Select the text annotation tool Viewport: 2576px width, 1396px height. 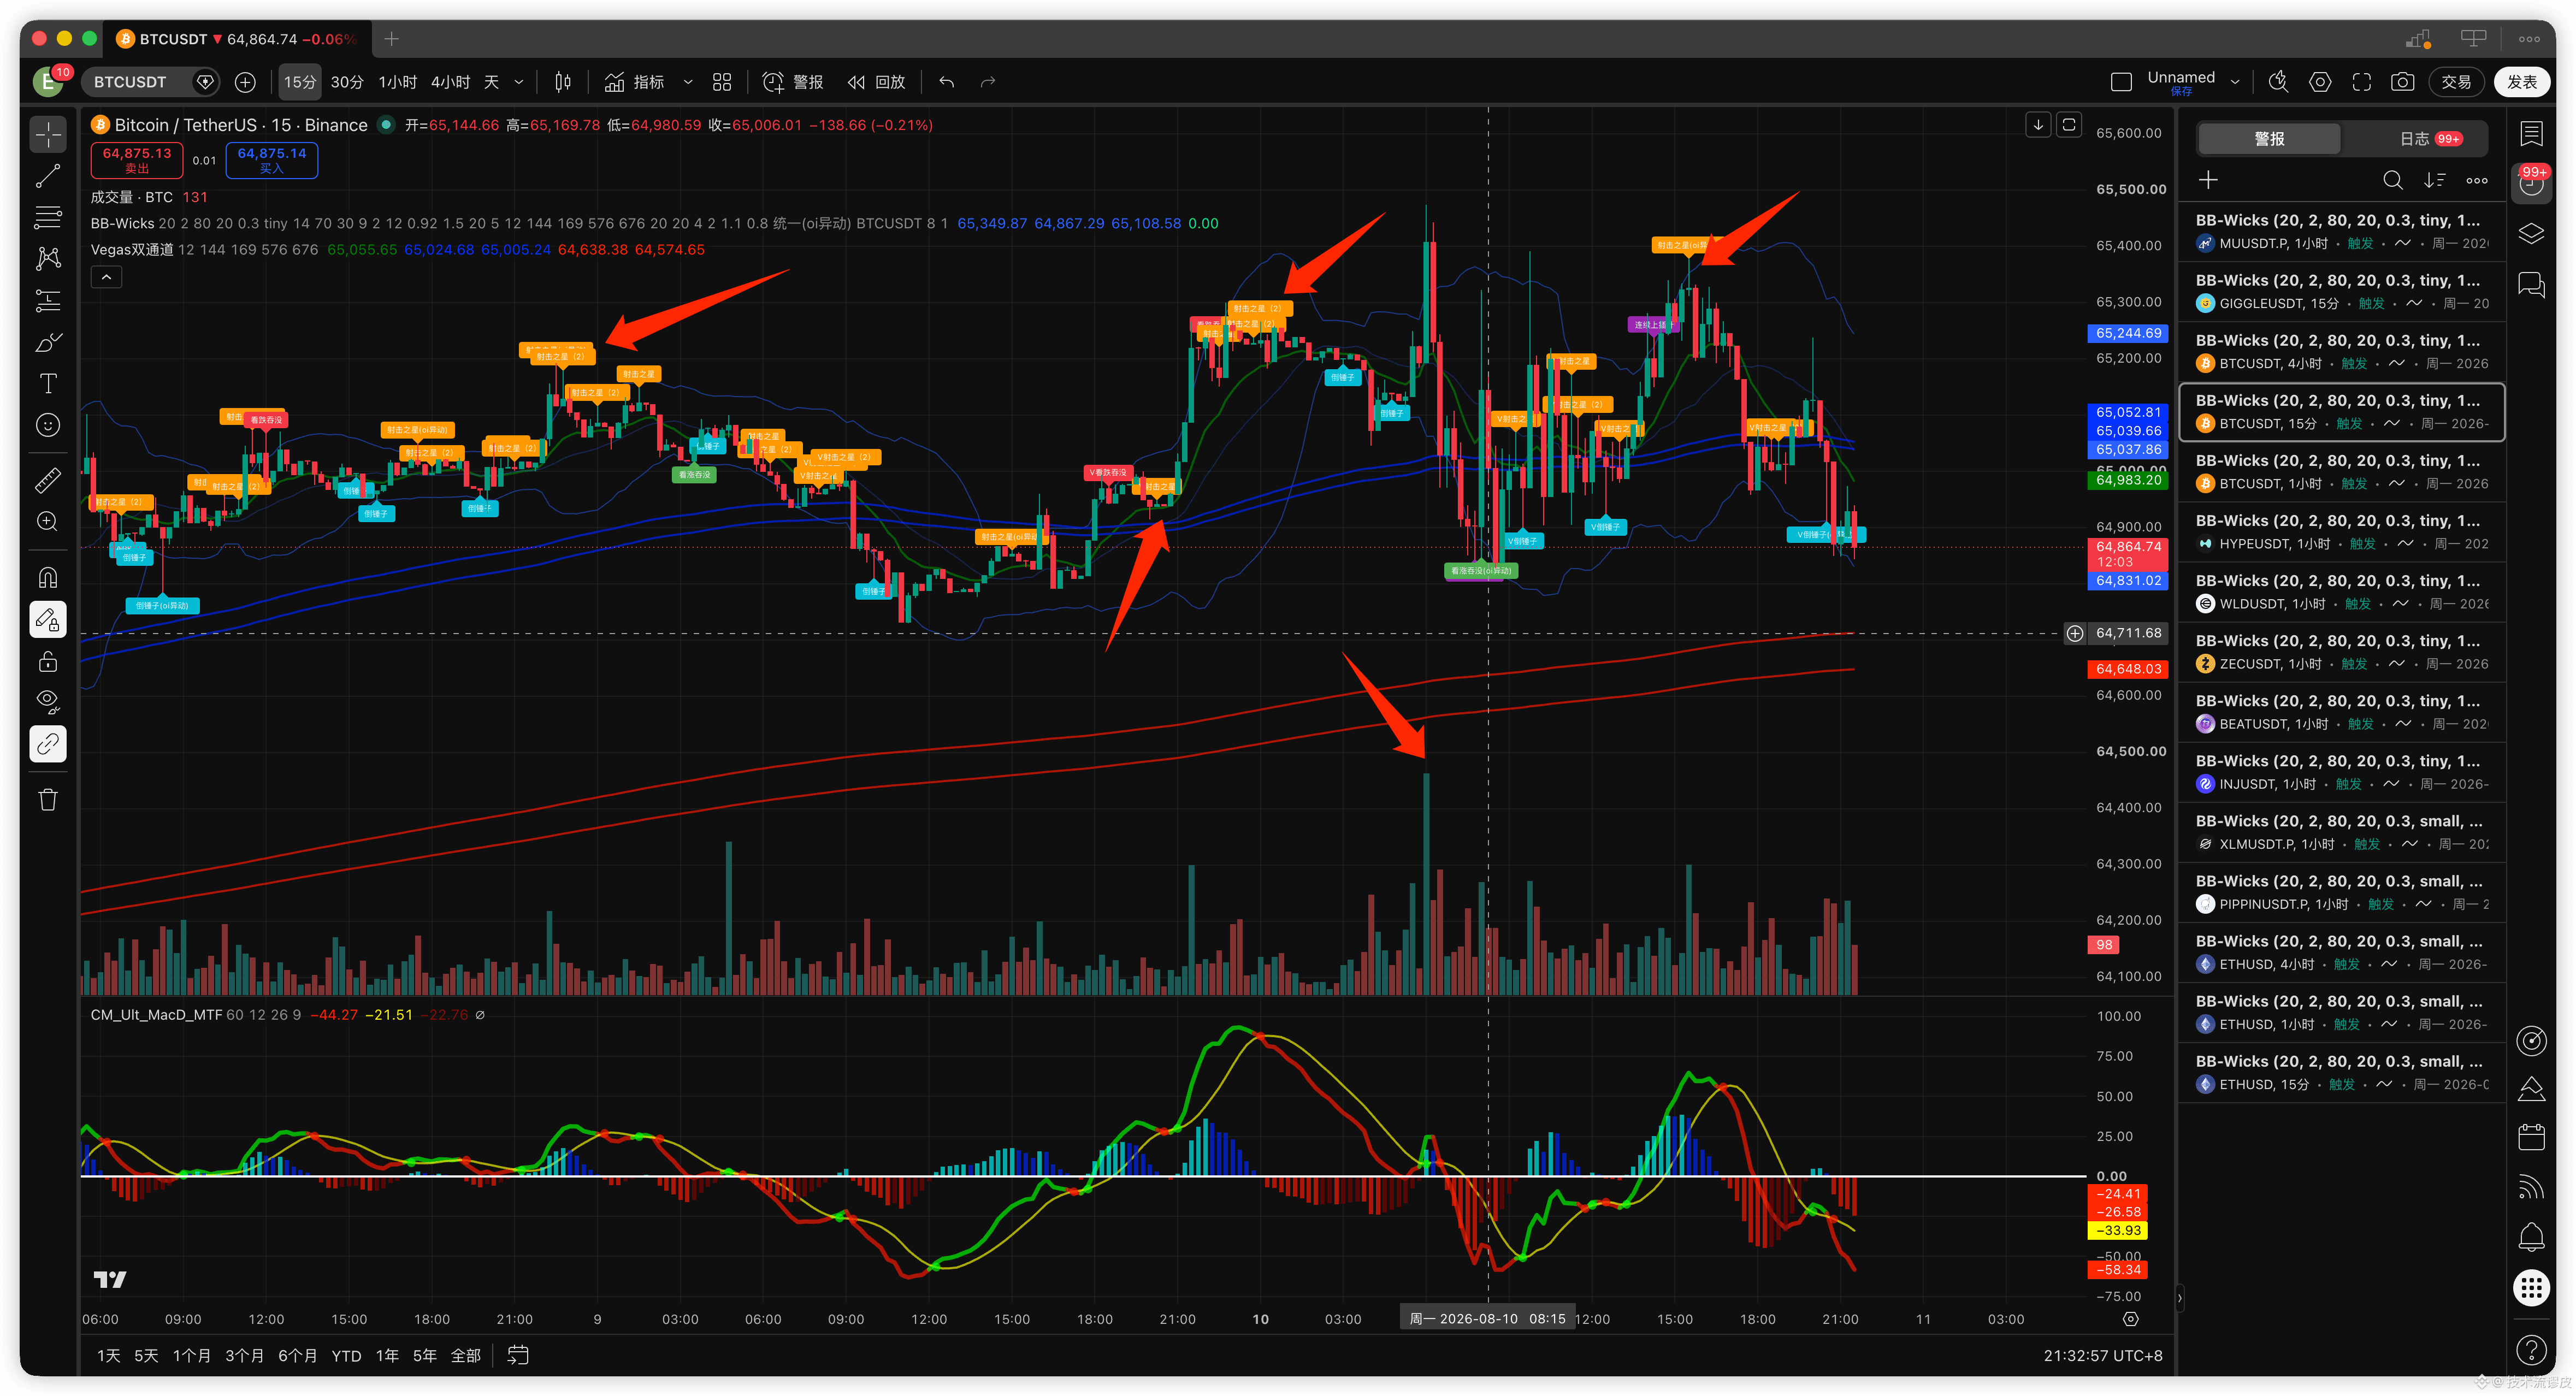48,384
